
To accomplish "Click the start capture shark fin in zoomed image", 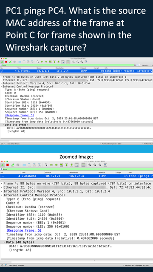I will [3, 165].
